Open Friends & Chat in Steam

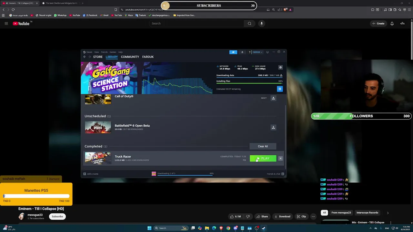coord(275,174)
